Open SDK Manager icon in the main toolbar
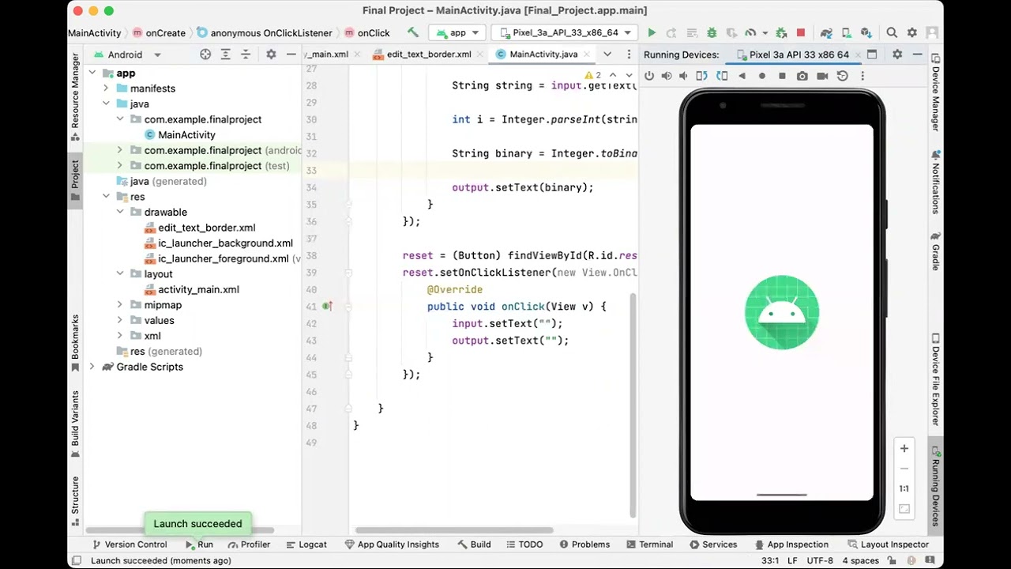Image resolution: width=1011 pixels, height=569 pixels. (x=866, y=32)
